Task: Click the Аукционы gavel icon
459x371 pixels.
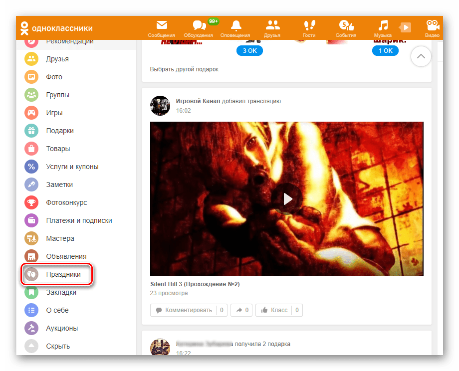Action: coord(31,328)
